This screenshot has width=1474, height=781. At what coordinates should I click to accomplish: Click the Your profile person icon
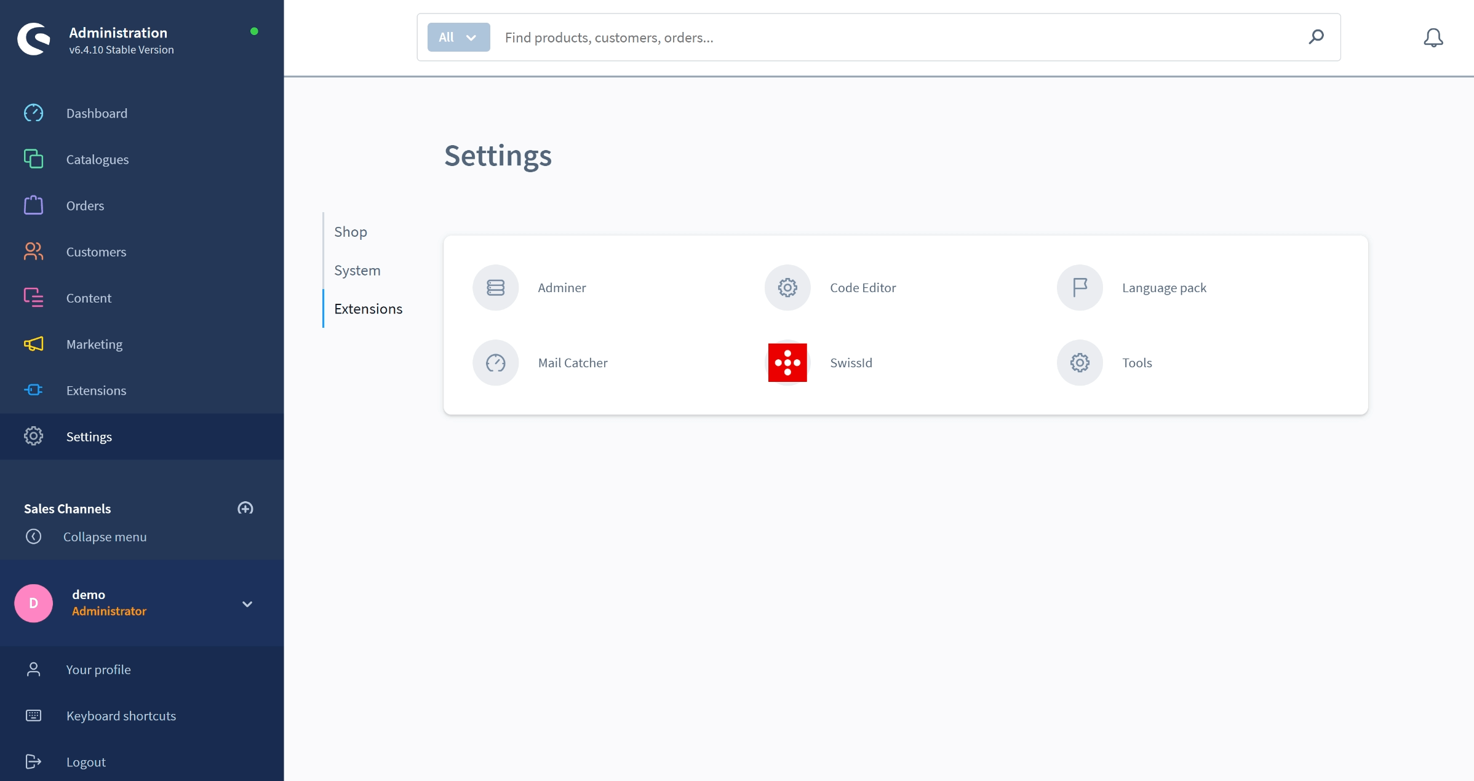pos(33,669)
